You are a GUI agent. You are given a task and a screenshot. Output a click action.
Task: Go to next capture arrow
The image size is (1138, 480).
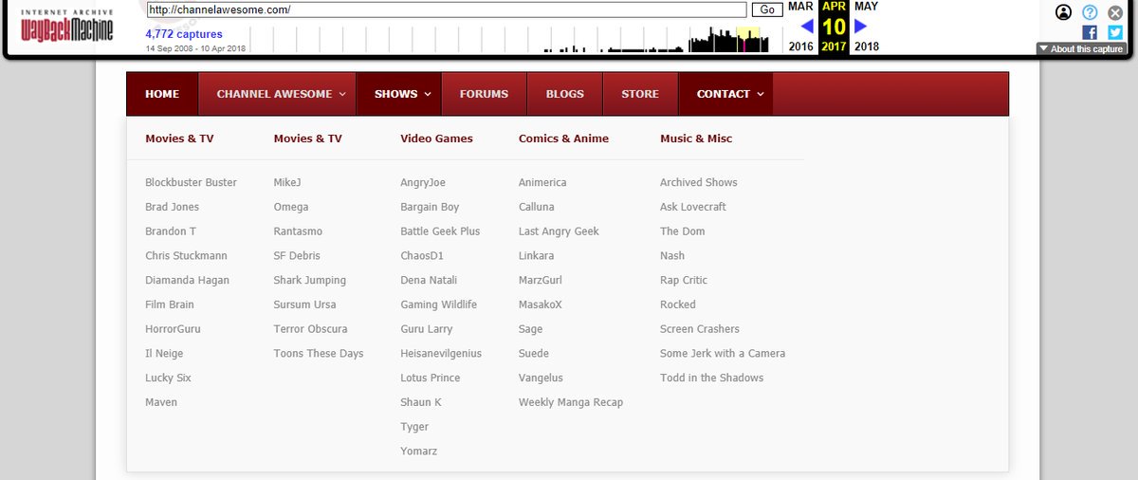[860, 26]
